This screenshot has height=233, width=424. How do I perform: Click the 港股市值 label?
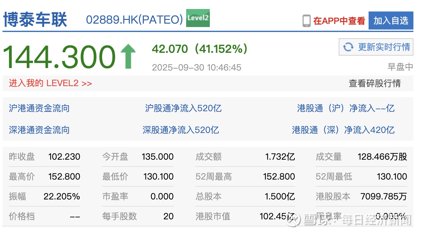213,216
